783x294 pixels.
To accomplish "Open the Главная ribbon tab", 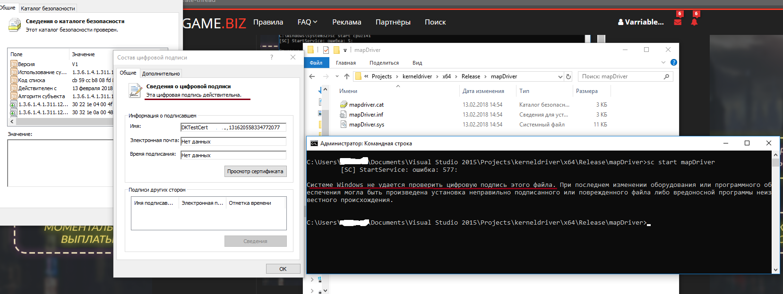I will (x=346, y=63).
